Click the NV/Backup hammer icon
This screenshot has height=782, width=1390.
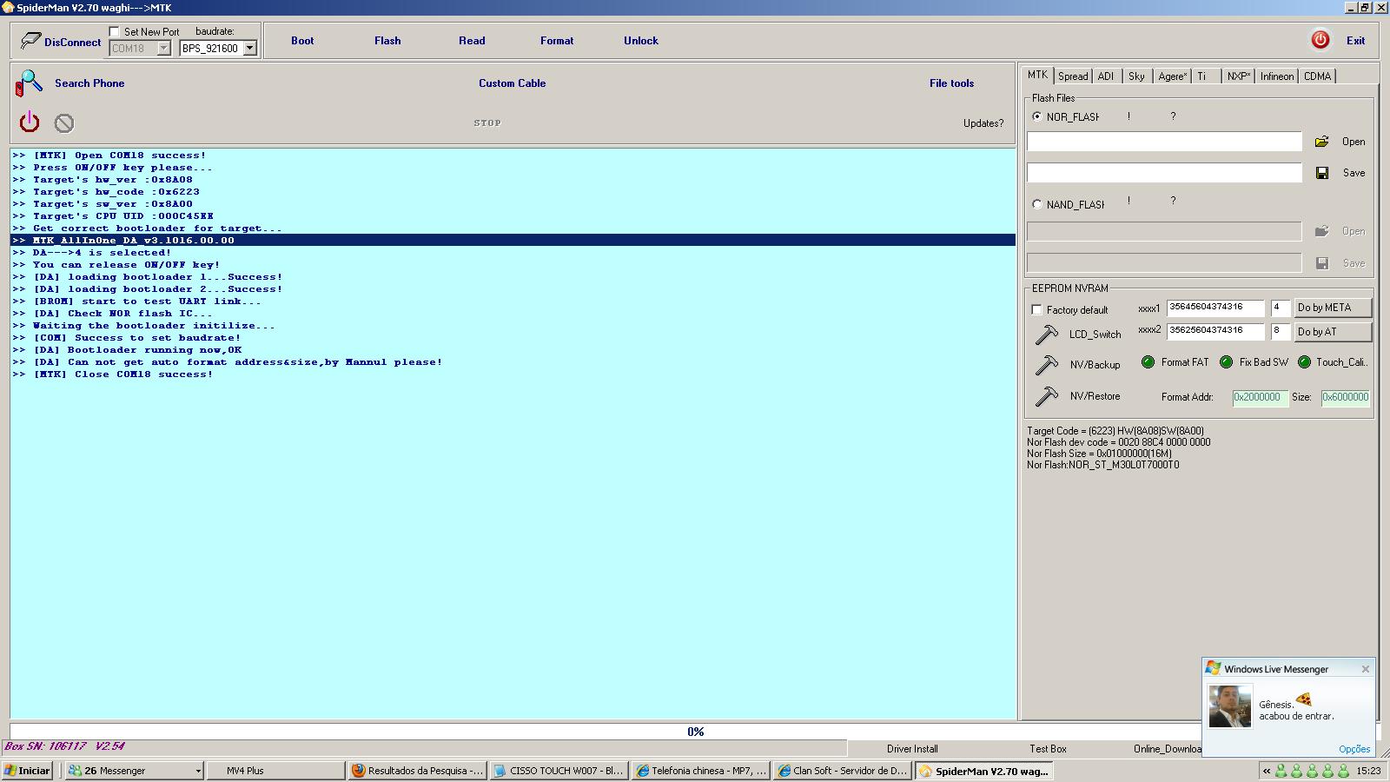pos(1047,365)
